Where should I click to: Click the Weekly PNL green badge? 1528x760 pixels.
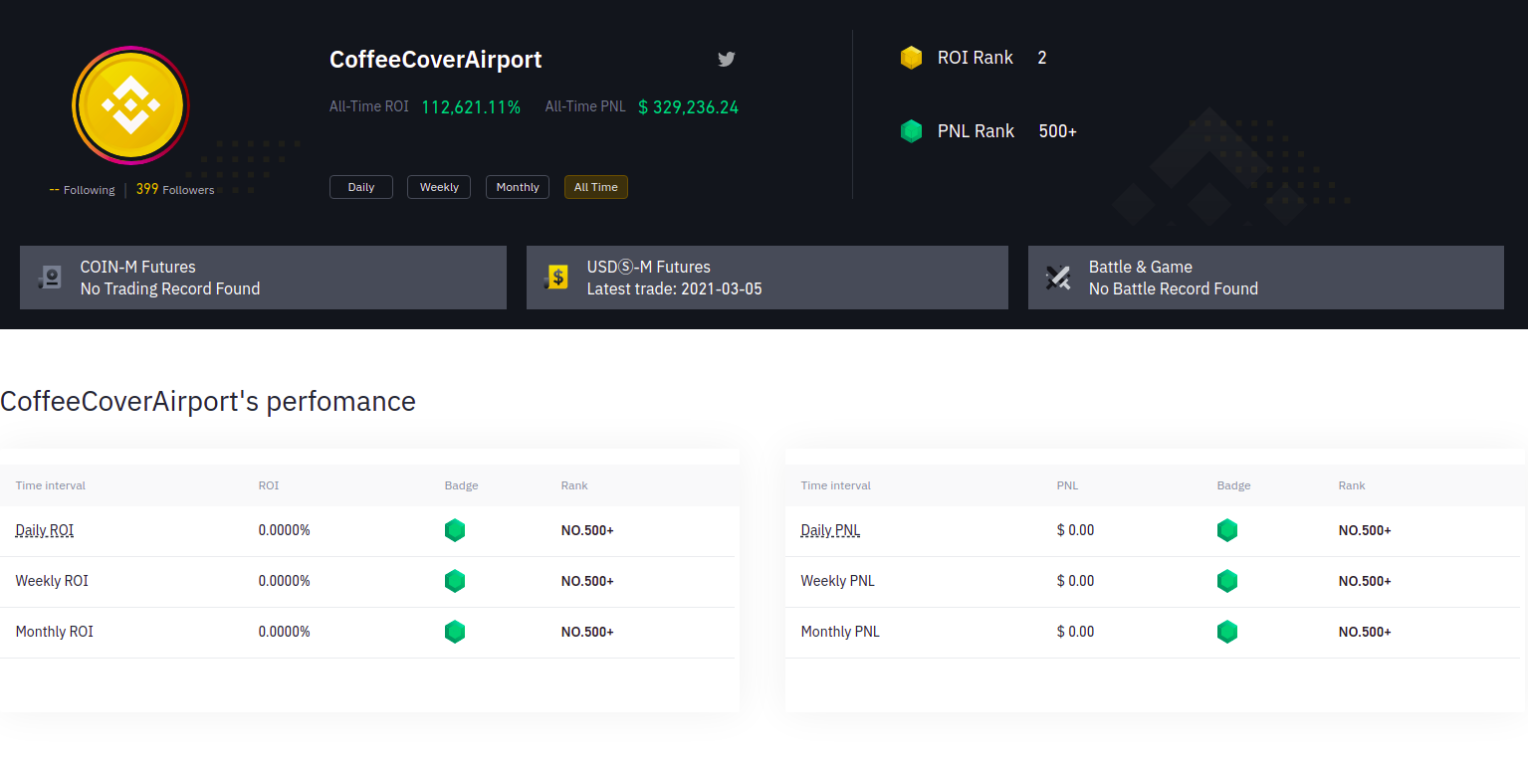(x=1227, y=581)
